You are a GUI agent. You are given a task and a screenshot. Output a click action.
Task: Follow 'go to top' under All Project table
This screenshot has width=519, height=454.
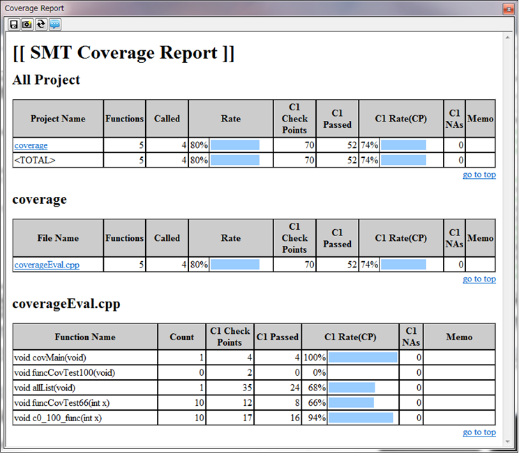pyautogui.click(x=479, y=175)
